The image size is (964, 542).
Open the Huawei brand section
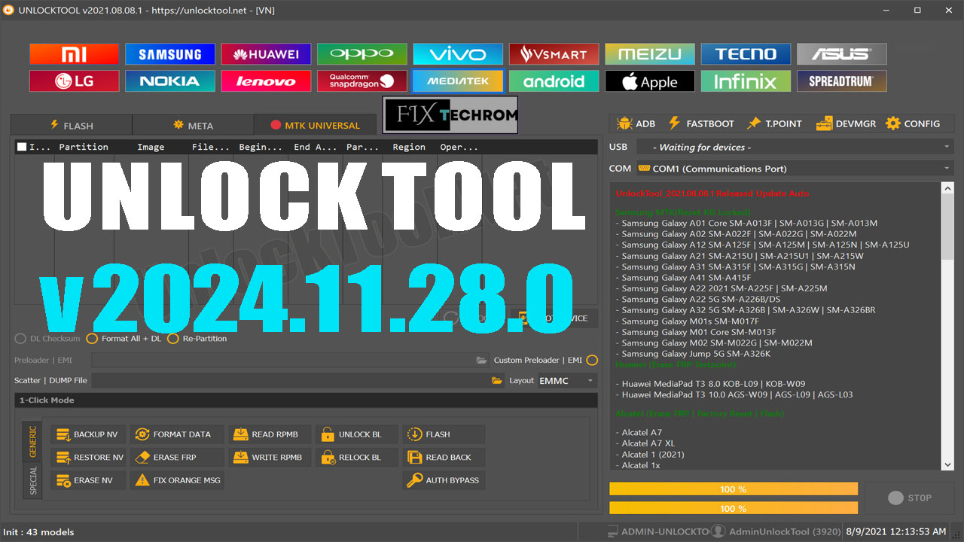(266, 53)
